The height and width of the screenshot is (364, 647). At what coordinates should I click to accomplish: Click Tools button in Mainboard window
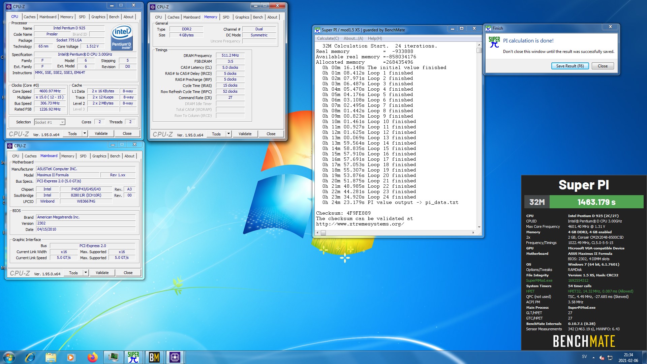73,273
